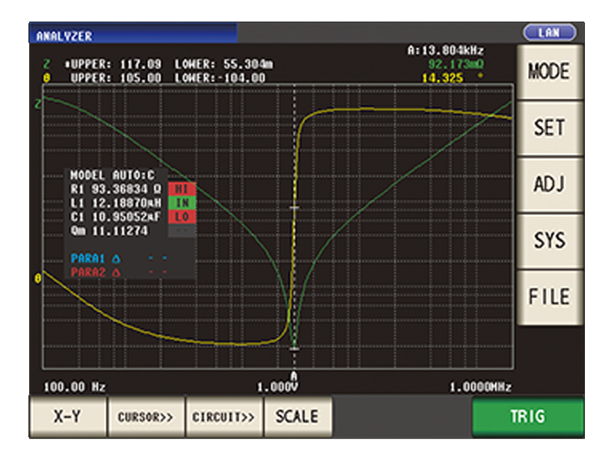Click the θ axis zero marker

click(x=38, y=278)
